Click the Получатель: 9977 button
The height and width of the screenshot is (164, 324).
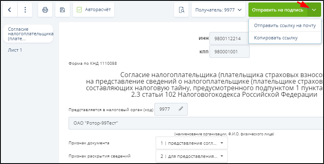[x=218, y=10]
